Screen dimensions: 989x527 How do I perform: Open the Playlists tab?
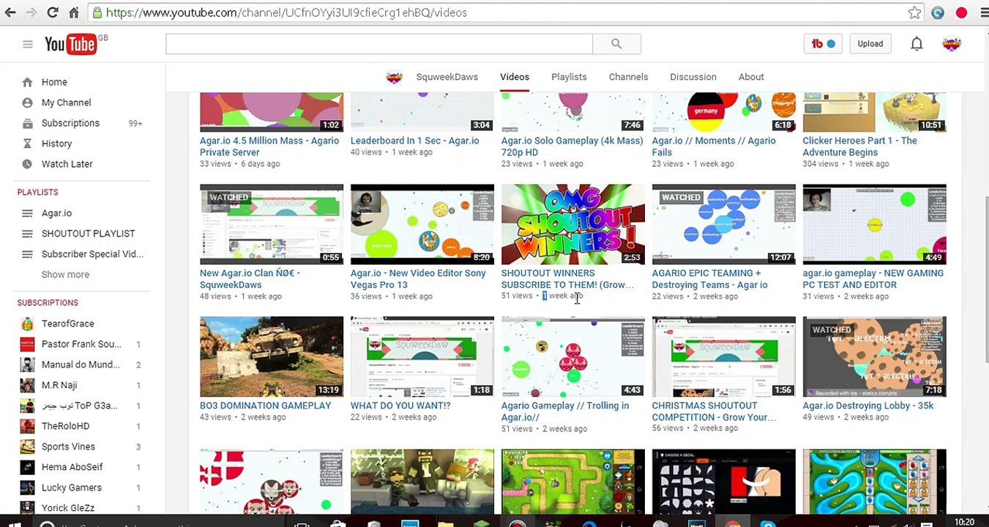tap(569, 77)
